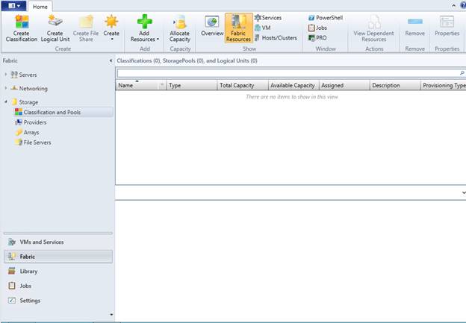The width and height of the screenshot is (466, 323).
Task: Open the VMs and Services workspace
Action: click(x=58, y=242)
